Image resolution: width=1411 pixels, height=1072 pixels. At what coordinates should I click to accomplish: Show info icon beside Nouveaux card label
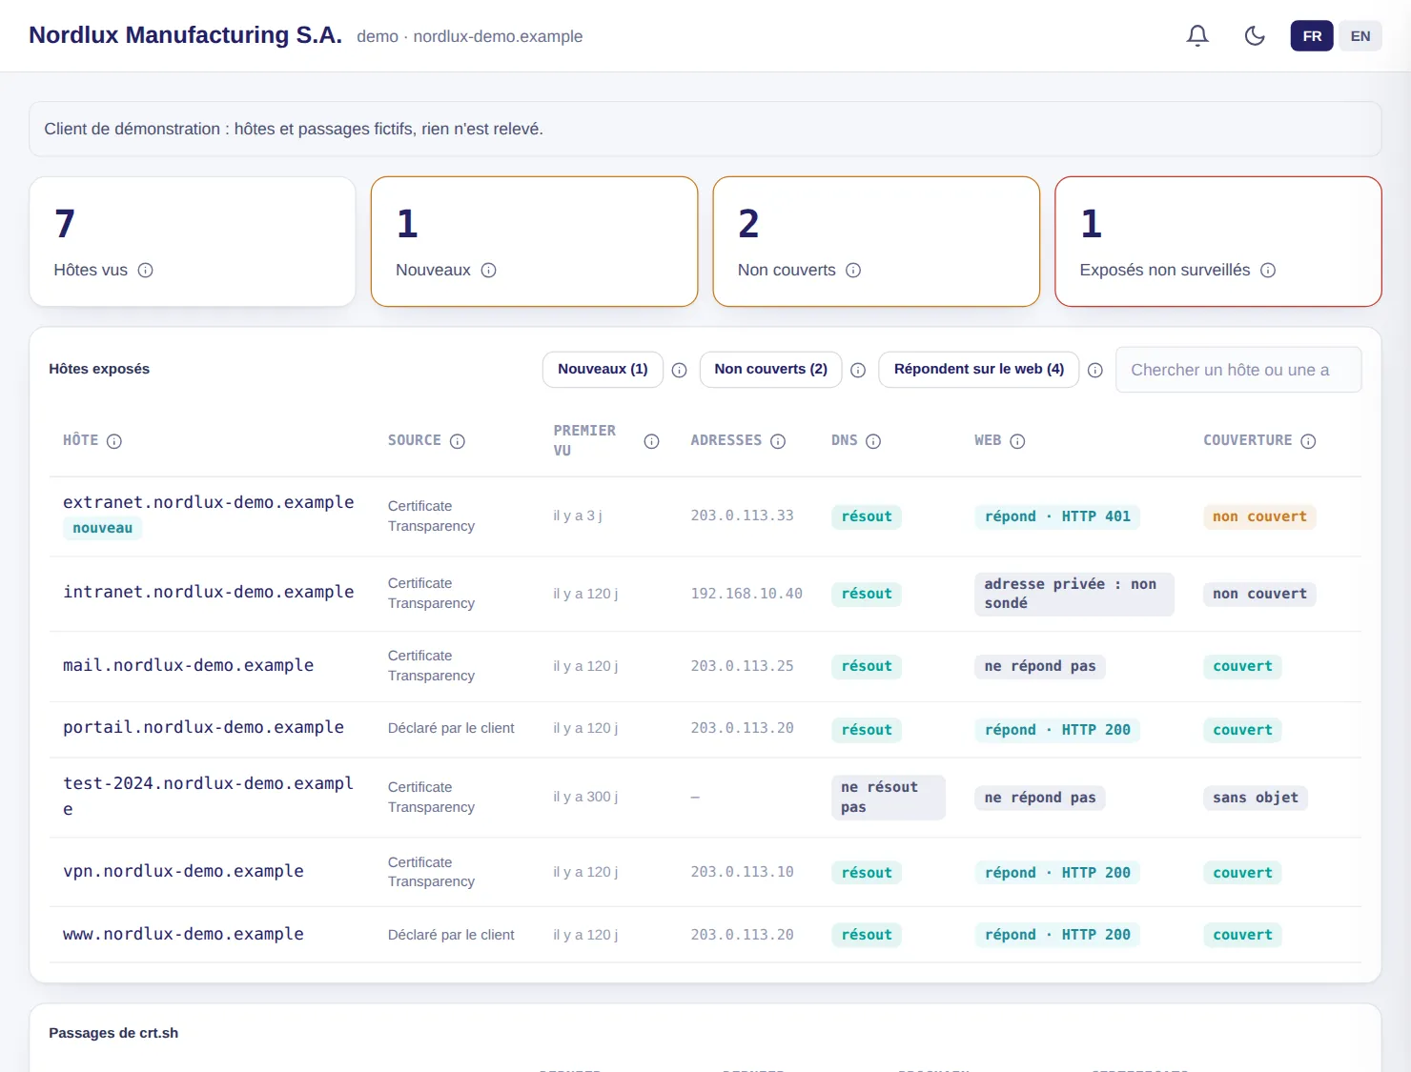pos(489,270)
